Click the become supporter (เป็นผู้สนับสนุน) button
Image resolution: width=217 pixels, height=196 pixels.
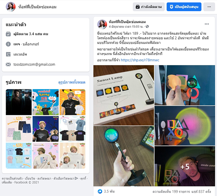[184, 7]
